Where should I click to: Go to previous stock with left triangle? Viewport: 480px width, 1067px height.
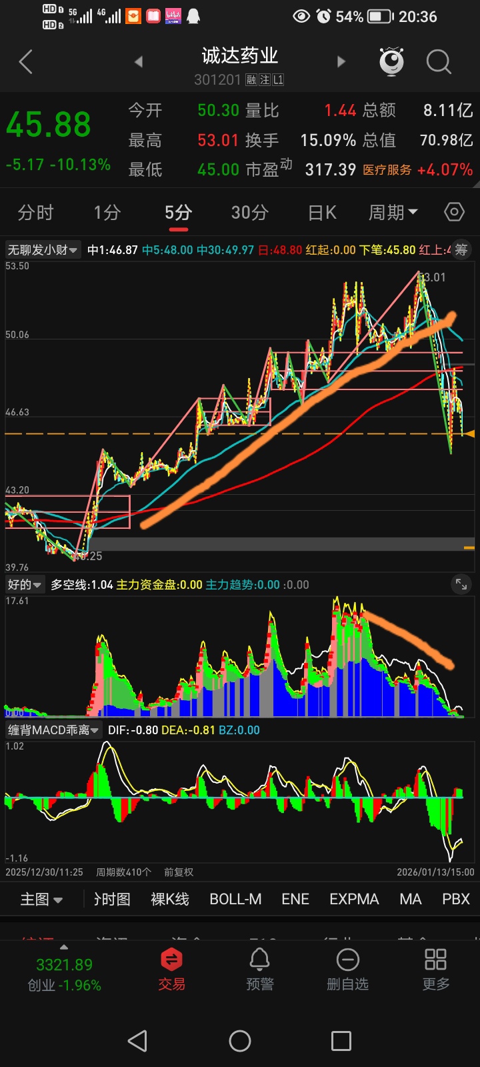(x=139, y=62)
